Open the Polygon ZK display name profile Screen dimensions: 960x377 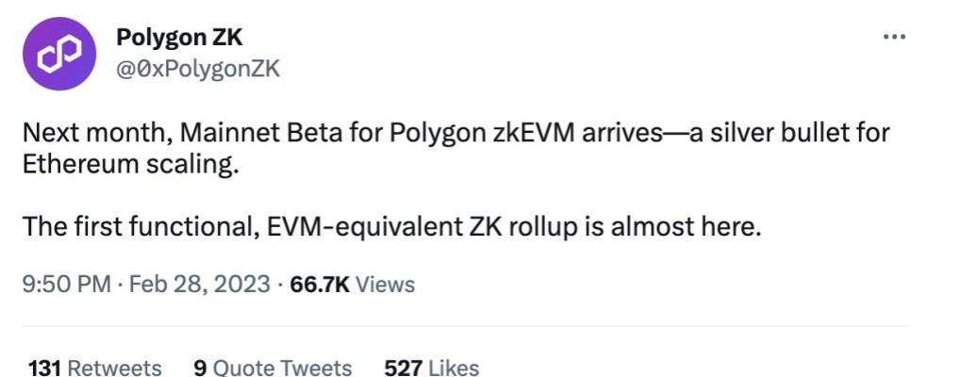coord(179,38)
